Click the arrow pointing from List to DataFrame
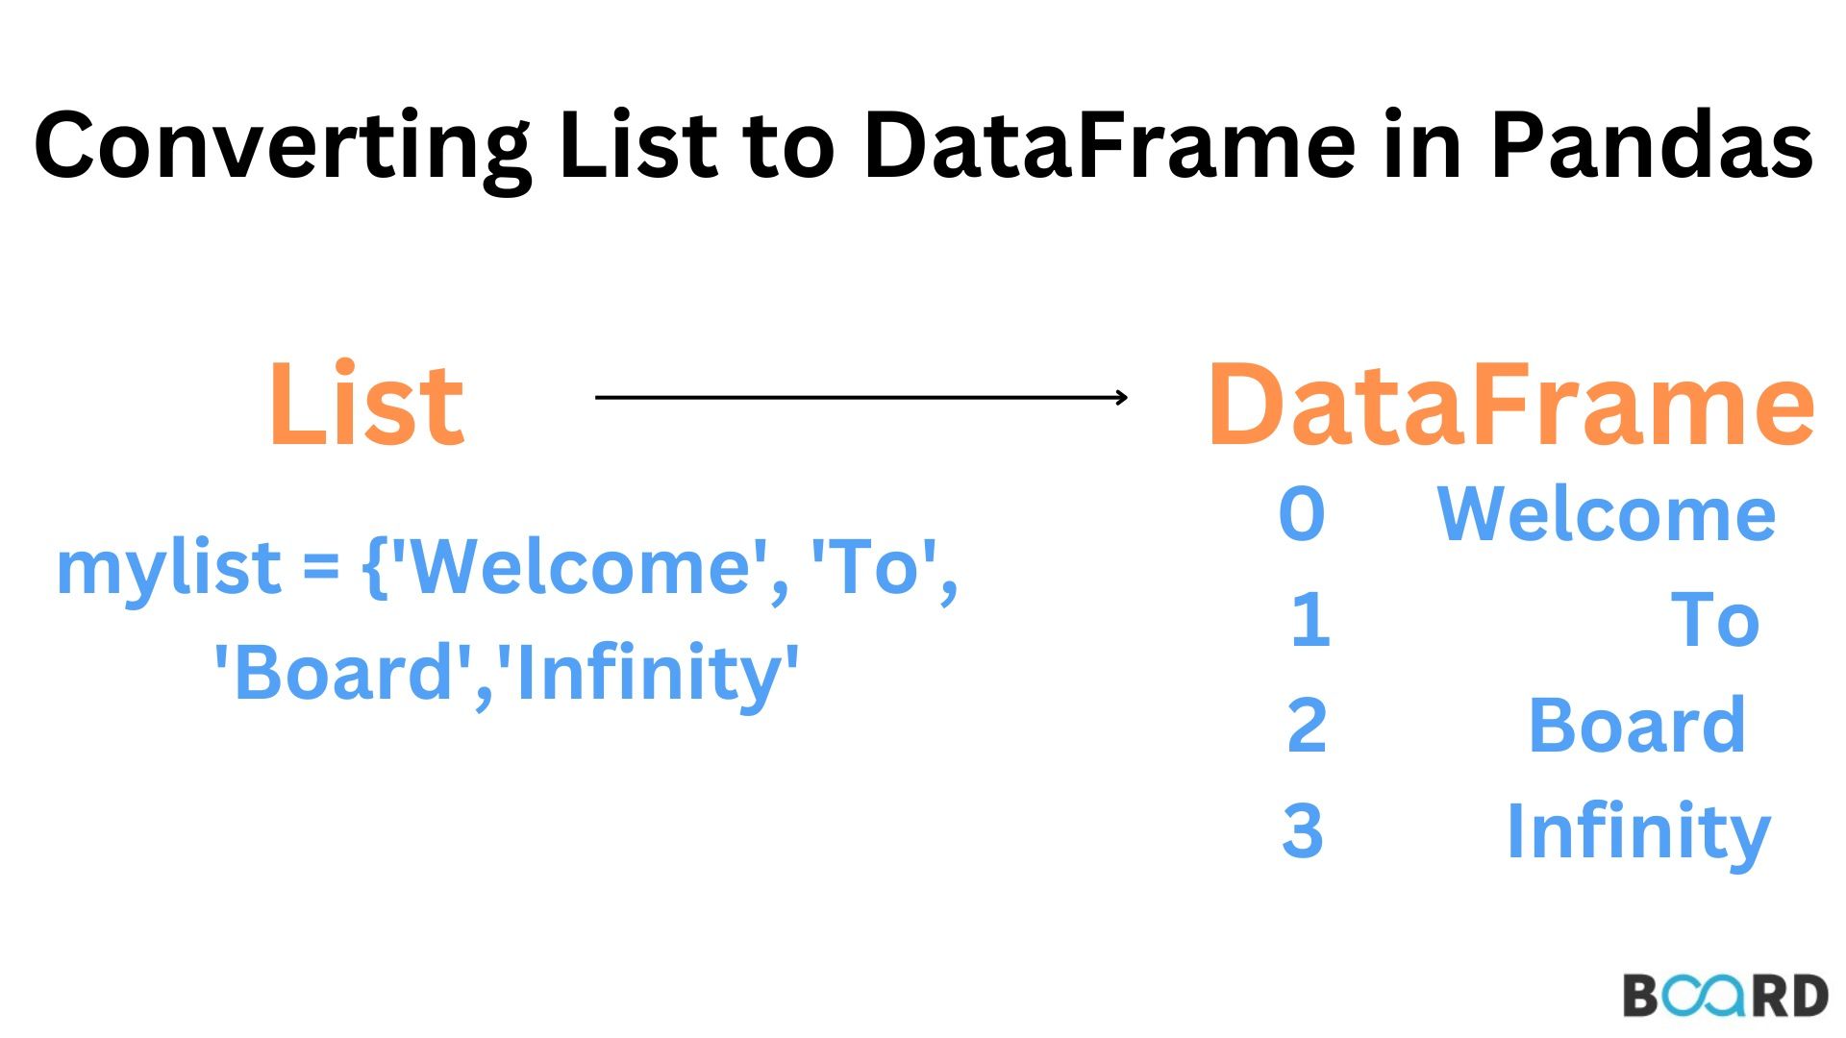Image resolution: width=1846 pixels, height=1038 pixels. click(861, 397)
